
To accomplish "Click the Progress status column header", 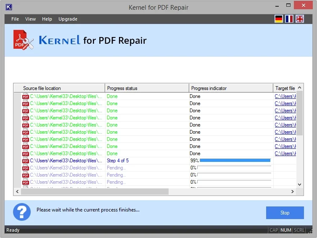I will (x=147, y=88).
